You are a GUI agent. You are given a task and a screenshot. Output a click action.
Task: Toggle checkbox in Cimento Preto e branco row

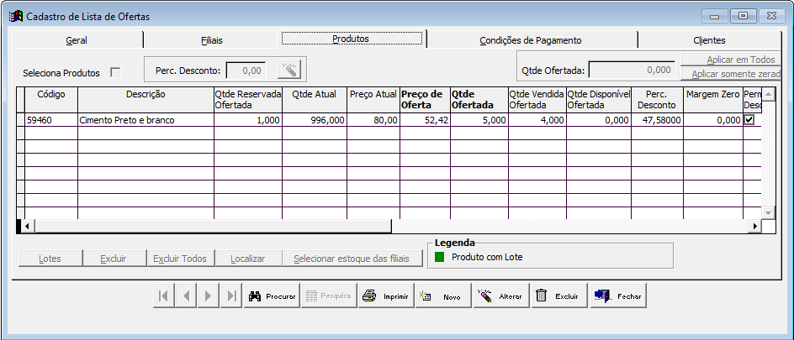tap(749, 120)
